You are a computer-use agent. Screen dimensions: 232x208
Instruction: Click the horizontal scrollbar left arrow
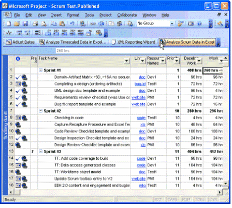pyautogui.click(x=11, y=192)
